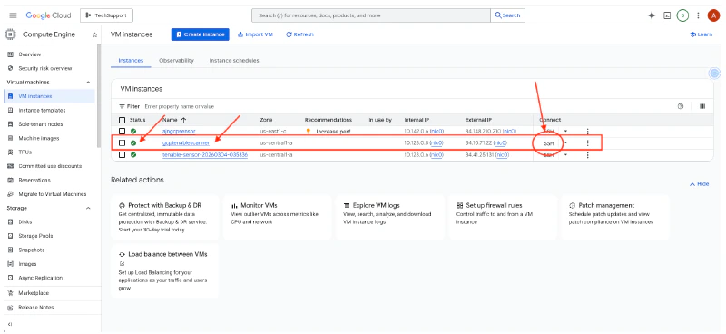Screen dimensions: 726x334
Task: Open the account avatar A
Action: point(713,15)
